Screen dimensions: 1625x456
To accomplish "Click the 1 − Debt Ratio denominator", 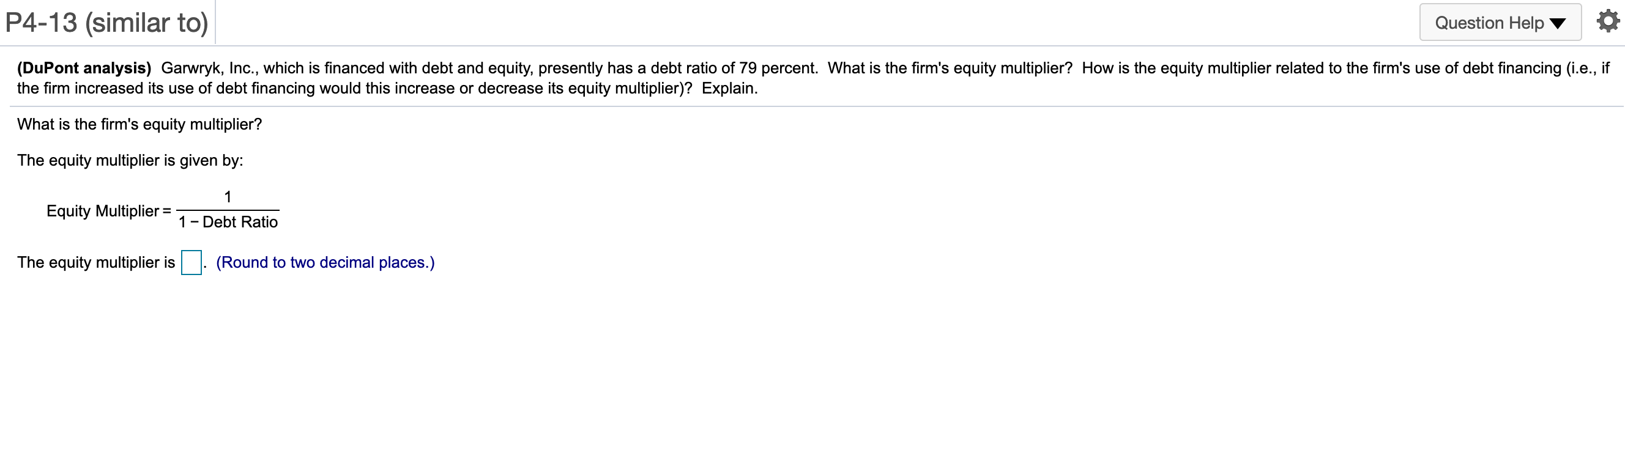I will coord(228,222).
